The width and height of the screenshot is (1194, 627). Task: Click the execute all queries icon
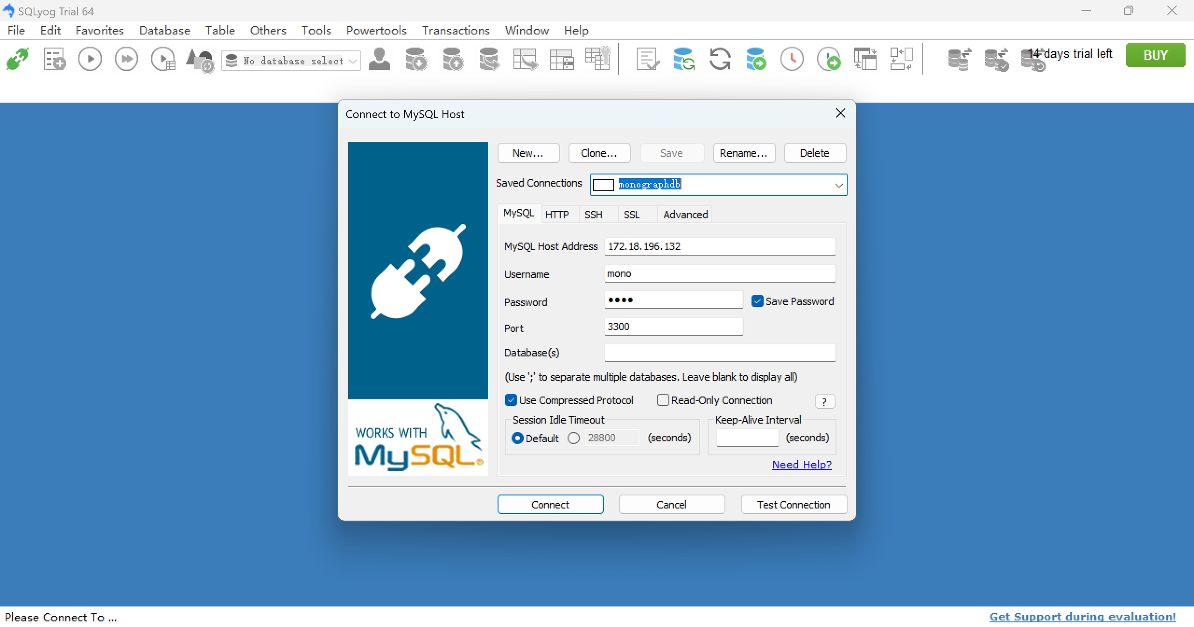126,59
